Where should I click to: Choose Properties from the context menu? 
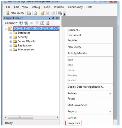[x=74, y=123]
